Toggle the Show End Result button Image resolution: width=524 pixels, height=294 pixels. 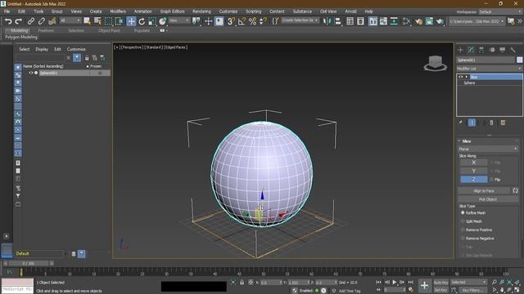[472, 122]
